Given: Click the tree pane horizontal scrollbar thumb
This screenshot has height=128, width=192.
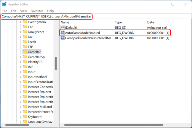Looking at the screenshot, I should point(17,125).
